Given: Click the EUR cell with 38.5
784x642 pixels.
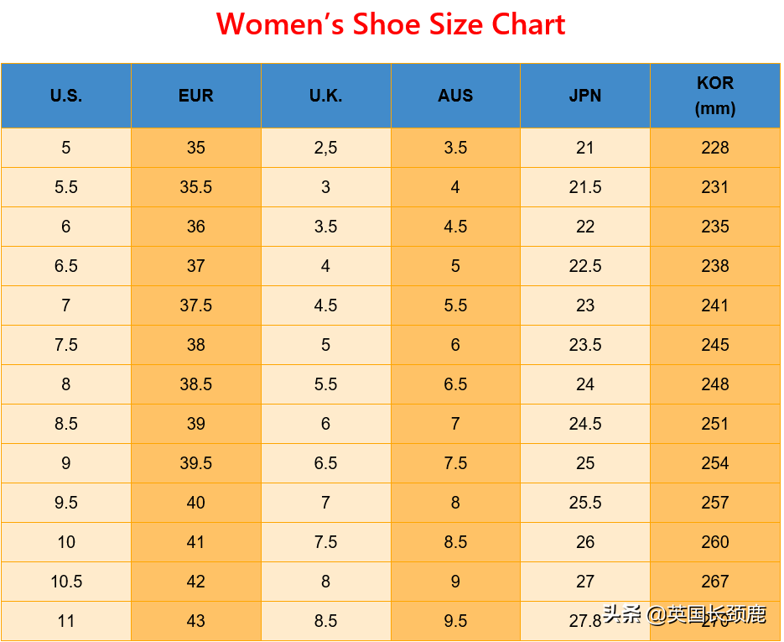Looking at the screenshot, I should pyautogui.click(x=196, y=384).
